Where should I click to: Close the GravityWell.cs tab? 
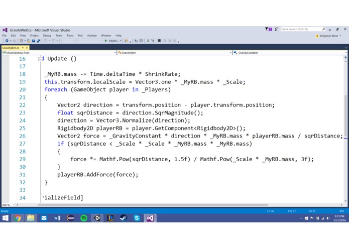(x=27, y=48)
